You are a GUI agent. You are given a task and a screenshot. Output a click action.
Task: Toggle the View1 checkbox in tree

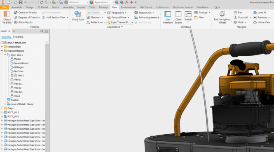click(x=12, y=75)
